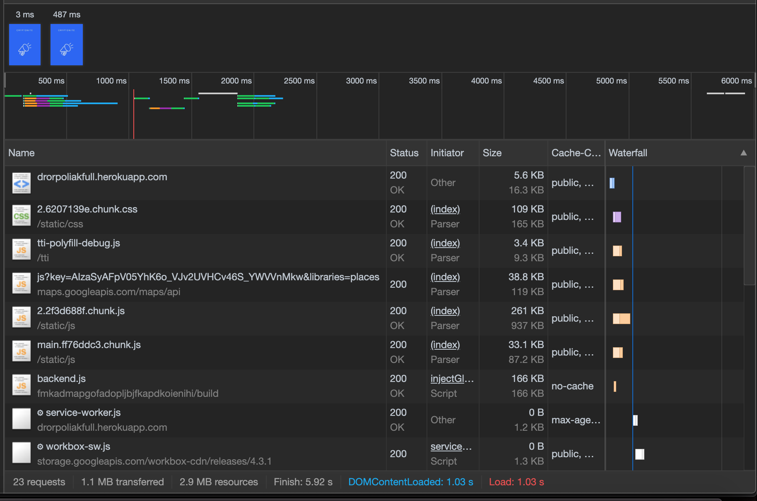Screen dimensions: 757x501
Task: Click the red load event line in the overview
Action: 134,114
